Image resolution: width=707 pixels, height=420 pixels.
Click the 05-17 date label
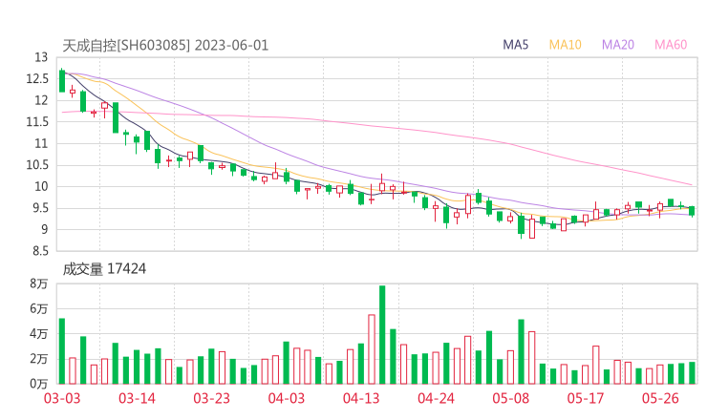[x=586, y=398]
